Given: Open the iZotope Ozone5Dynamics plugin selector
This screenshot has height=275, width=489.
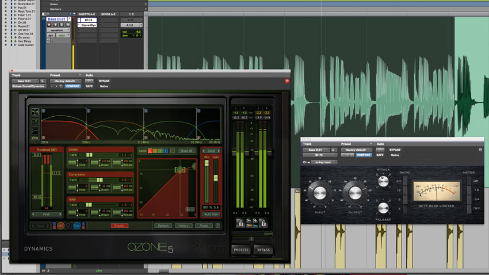Looking at the screenshot, I should [x=29, y=86].
